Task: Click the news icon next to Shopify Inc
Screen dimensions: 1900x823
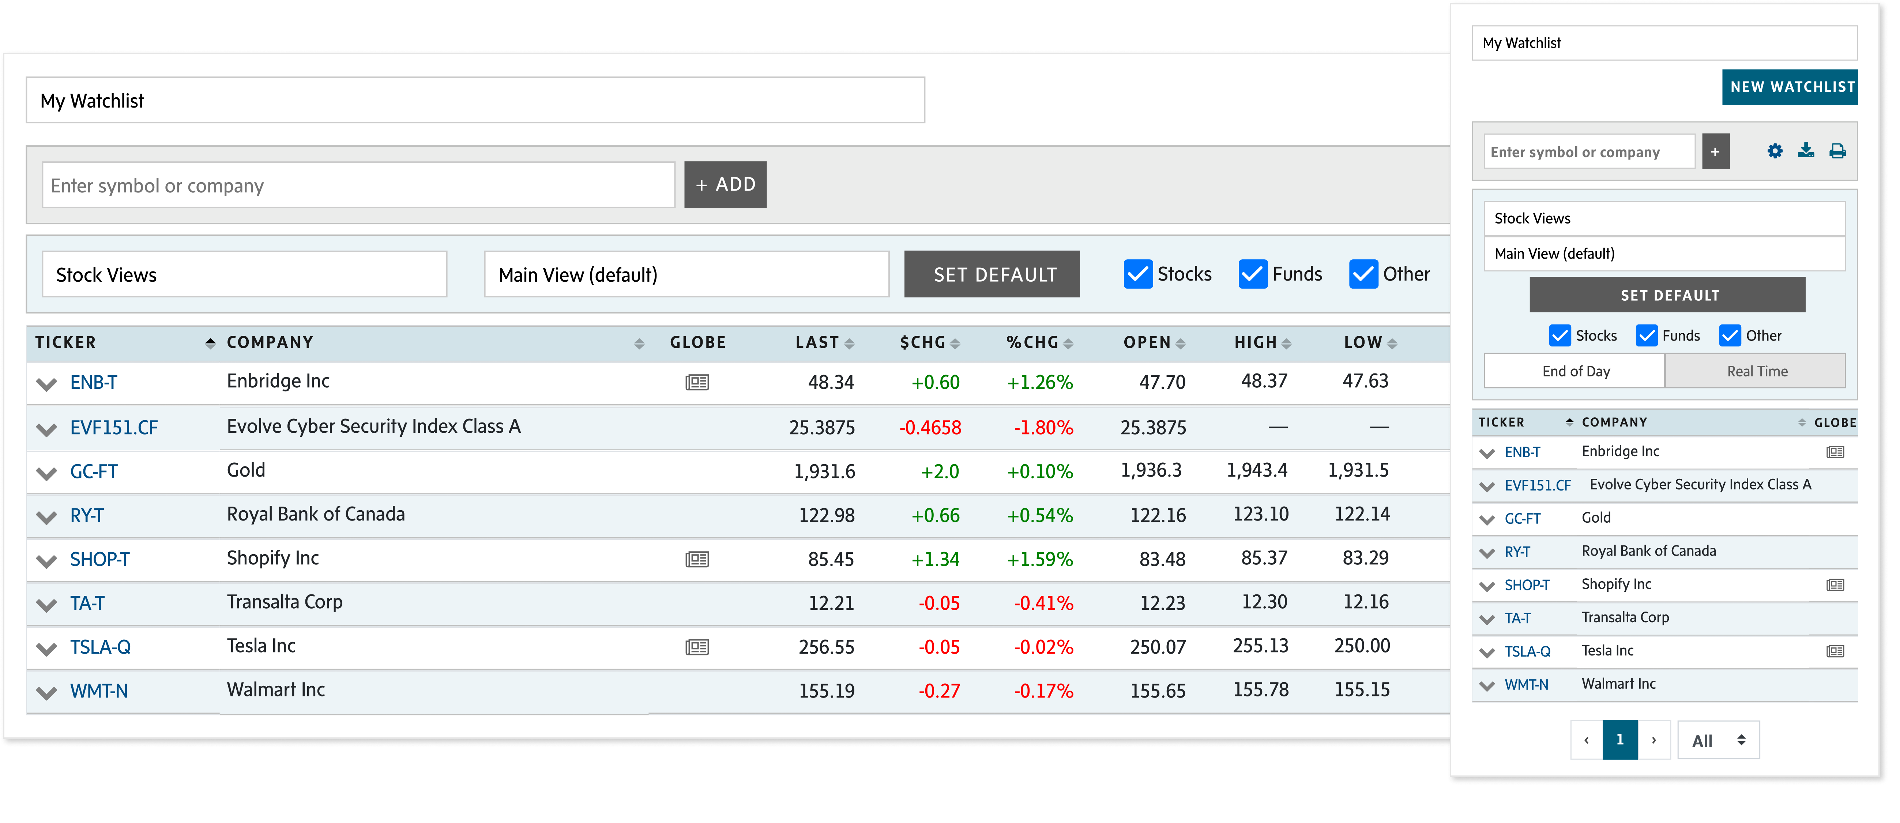Action: [698, 559]
